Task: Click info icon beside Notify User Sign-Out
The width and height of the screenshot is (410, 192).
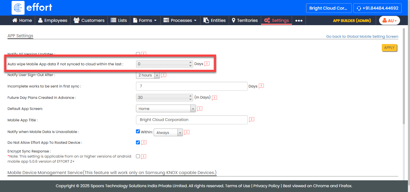Action: 164,75
